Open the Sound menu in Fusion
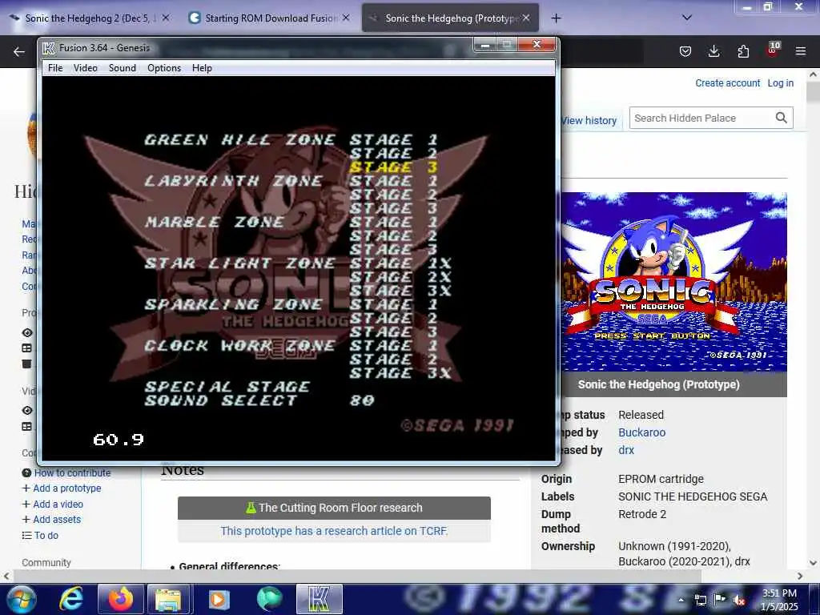 point(123,68)
